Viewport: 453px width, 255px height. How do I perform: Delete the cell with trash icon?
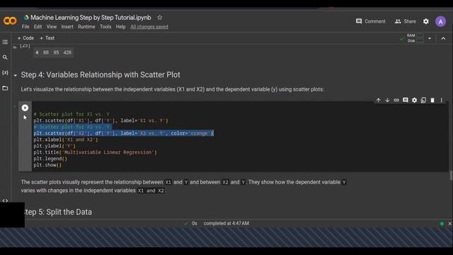click(x=432, y=100)
